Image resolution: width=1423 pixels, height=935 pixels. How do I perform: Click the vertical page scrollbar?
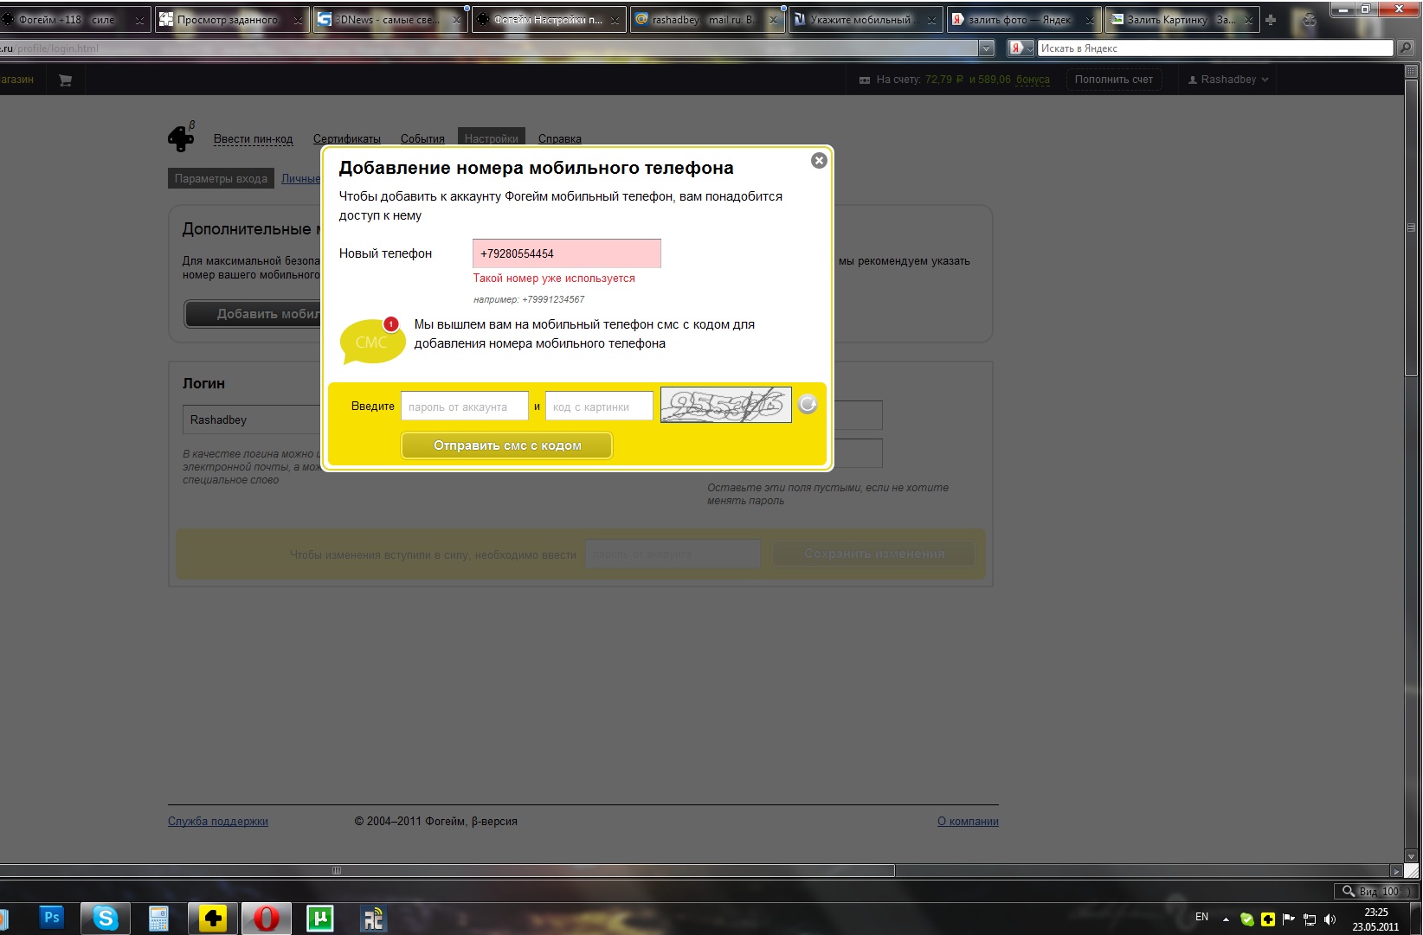[x=1412, y=227]
